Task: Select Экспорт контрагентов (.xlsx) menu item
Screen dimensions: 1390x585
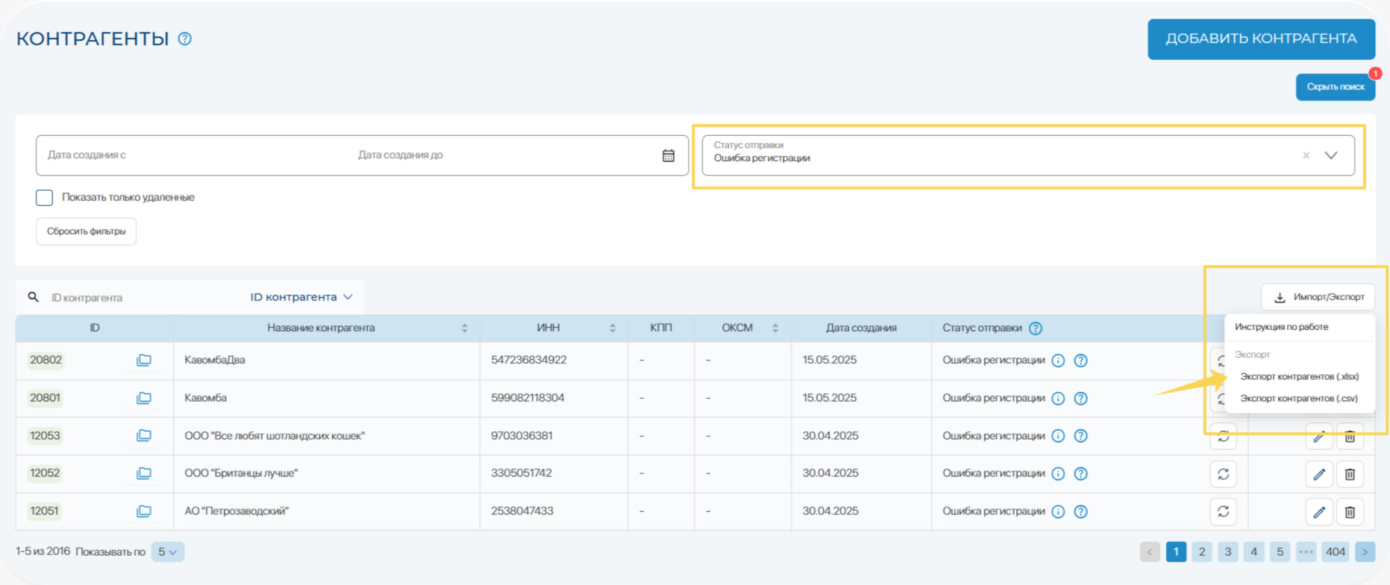Action: [1299, 376]
